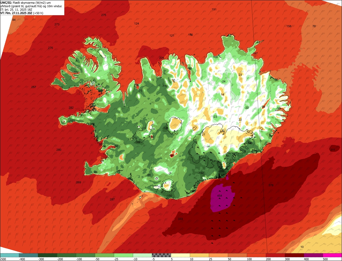Screen dimensions: 342x261
Task: Click the dark red swatch between 300 and 400
Action: tap(294, 255)
